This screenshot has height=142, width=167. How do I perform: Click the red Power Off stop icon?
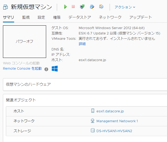(73, 7)
